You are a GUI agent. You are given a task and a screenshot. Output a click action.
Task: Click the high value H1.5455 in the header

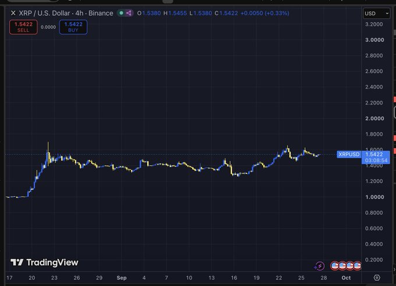175,13
